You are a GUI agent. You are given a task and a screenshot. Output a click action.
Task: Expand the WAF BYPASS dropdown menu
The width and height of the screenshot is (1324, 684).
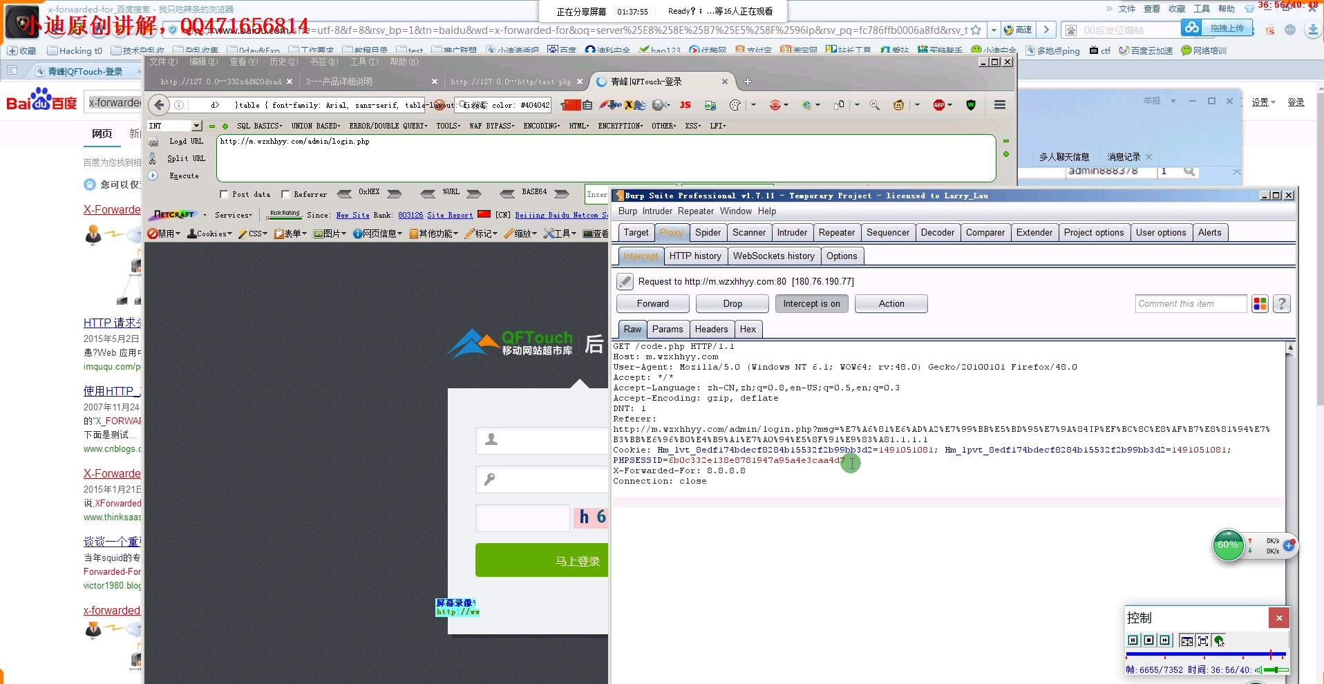(491, 126)
